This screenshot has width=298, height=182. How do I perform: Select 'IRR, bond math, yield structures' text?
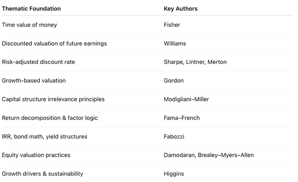tap(45, 136)
